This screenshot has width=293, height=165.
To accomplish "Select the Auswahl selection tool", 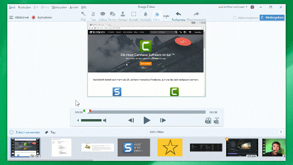I will [x=134, y=16].
